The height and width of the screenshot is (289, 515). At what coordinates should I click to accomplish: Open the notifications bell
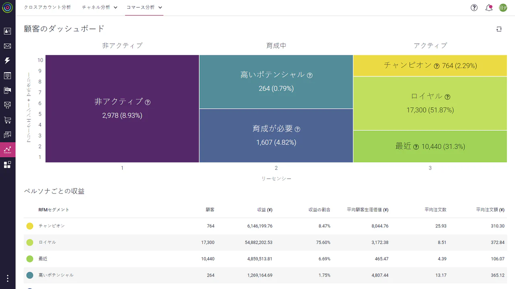pos(489,8)
